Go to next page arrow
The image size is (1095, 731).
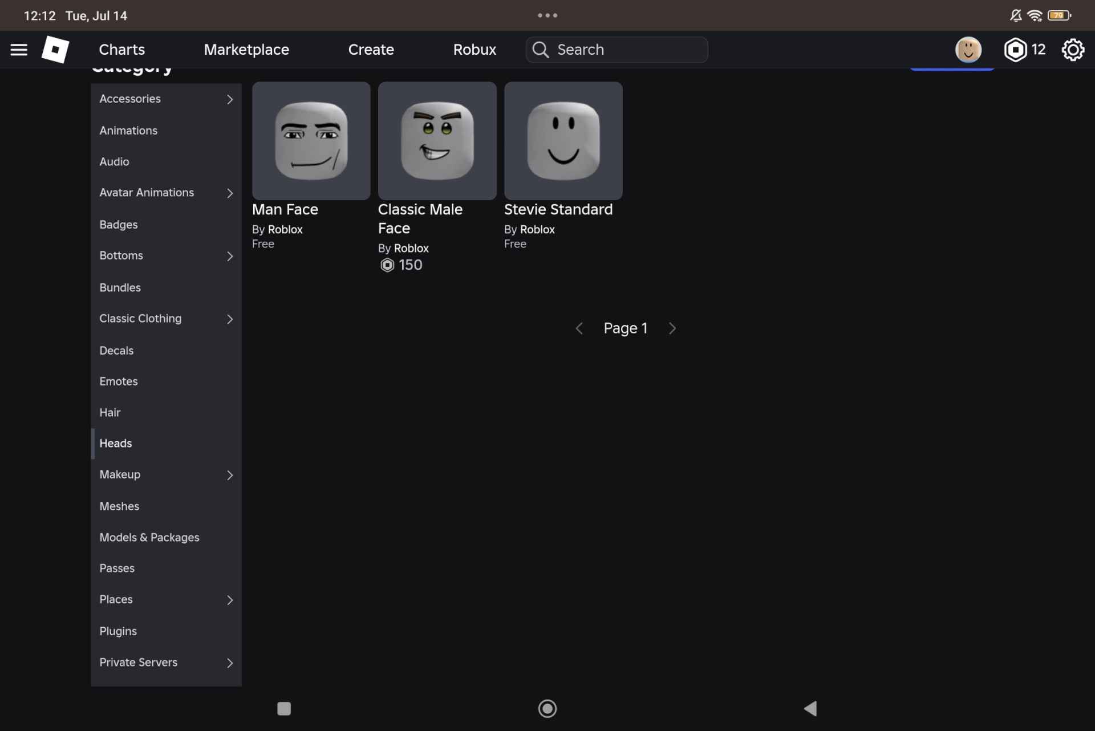672,328
